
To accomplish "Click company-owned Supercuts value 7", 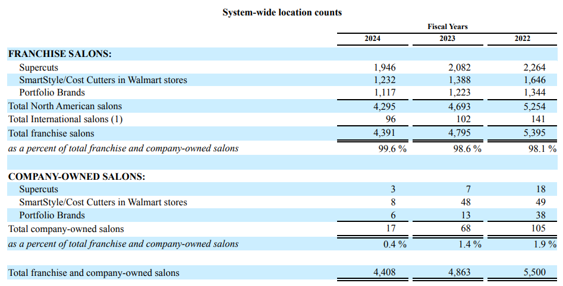I will point(468,189).
